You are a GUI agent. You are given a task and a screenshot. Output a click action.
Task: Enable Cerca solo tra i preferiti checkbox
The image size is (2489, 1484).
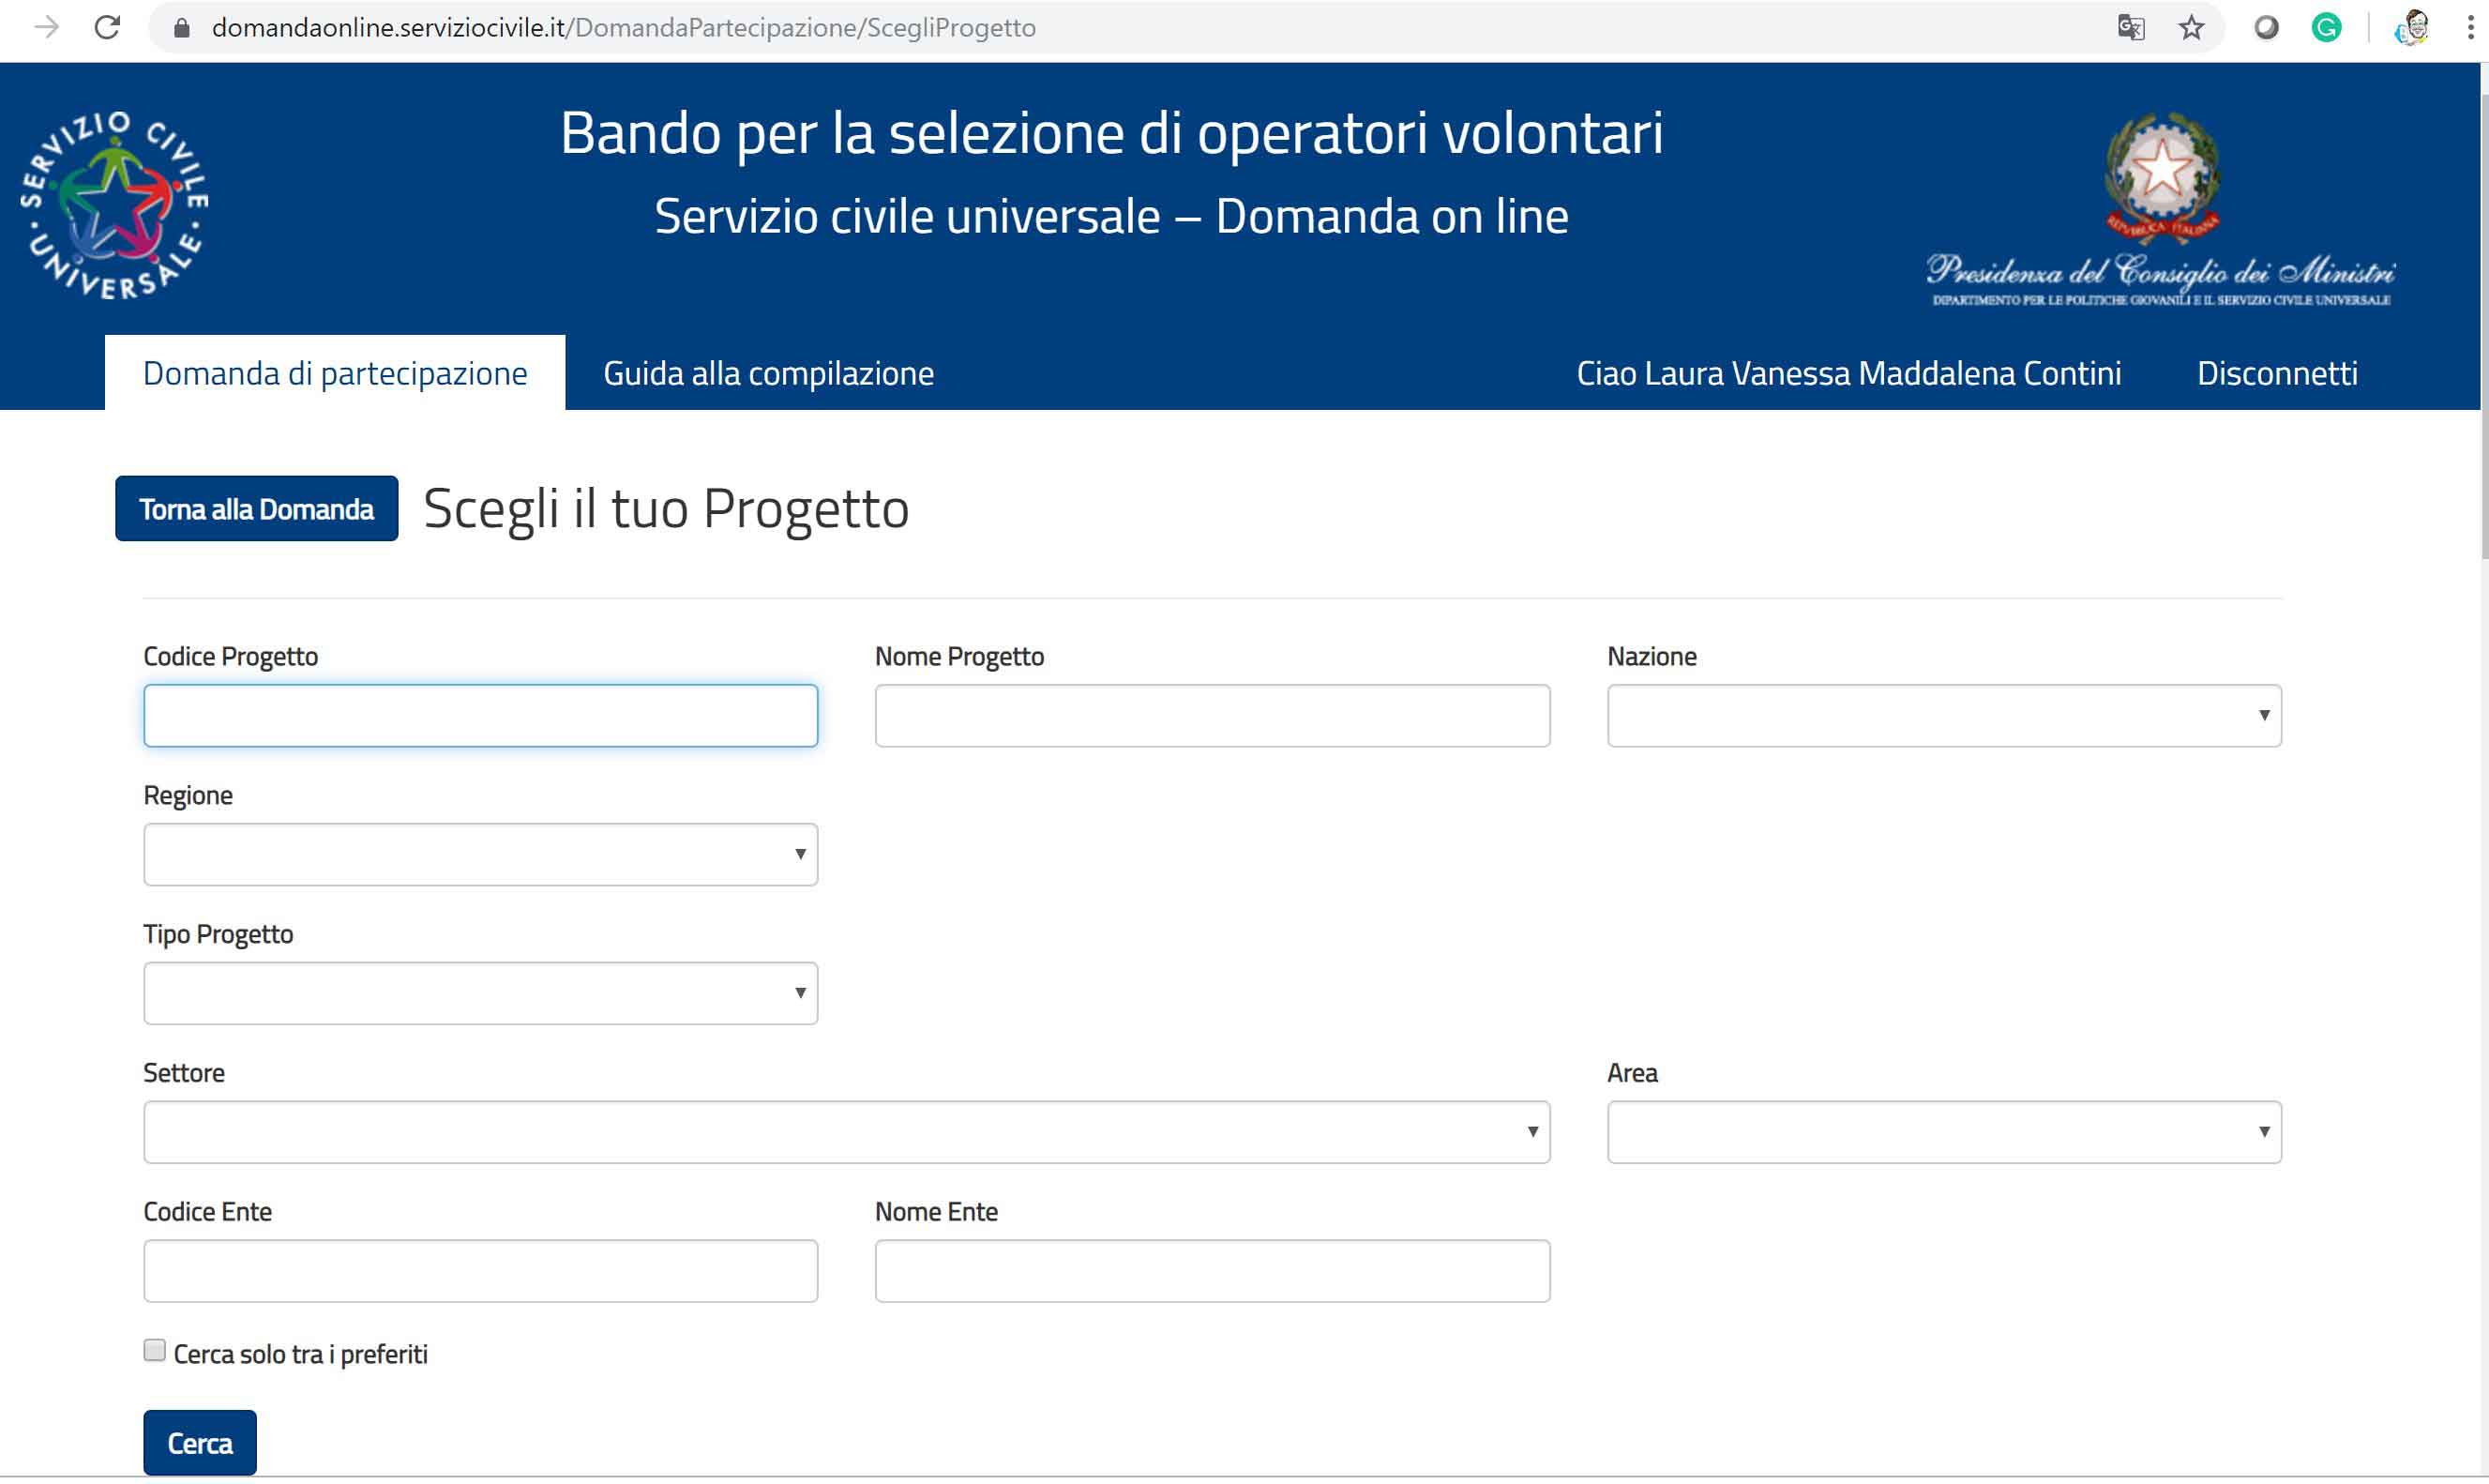pyautogui.click(x=154, y=1351)
